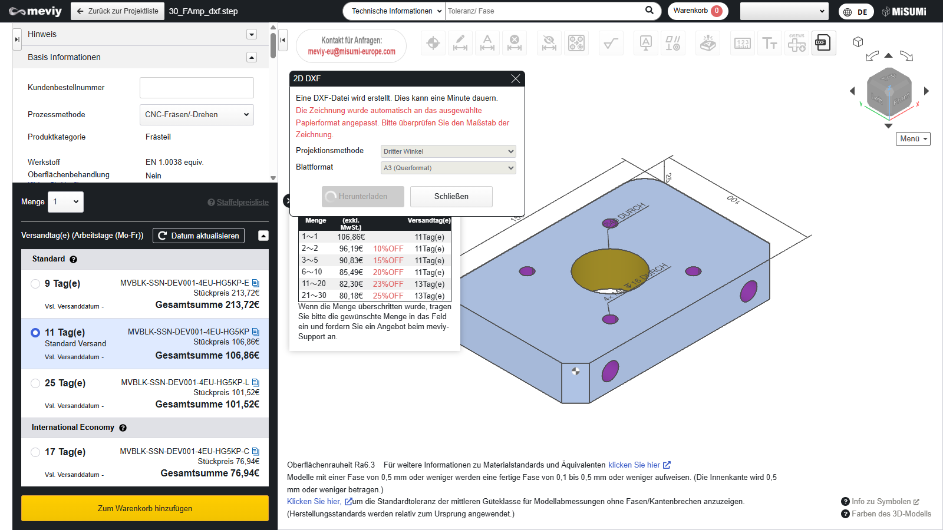Click the origin crosshair tool icon
Image resolution: width=943 pixels, height=530 pixels.
[x=433, y=43]
